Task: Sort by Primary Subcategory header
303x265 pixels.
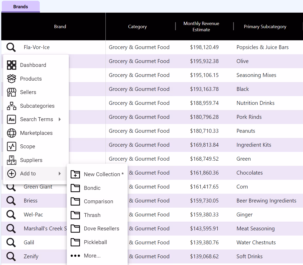Action: (265, 27)
